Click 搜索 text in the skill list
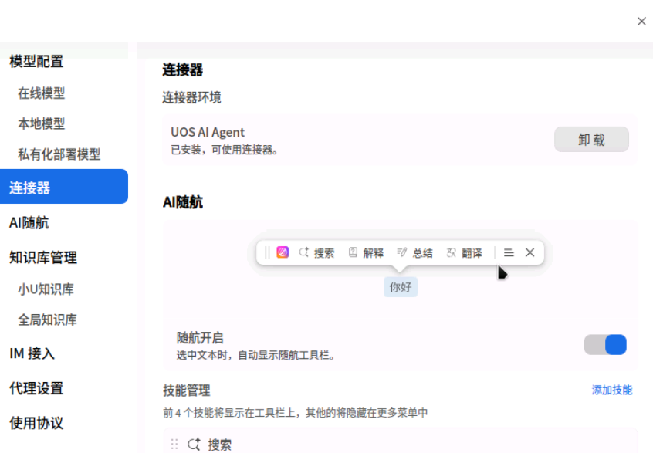Image resolution: width=653 pixels, height=453 pixels. pos(220,445)
